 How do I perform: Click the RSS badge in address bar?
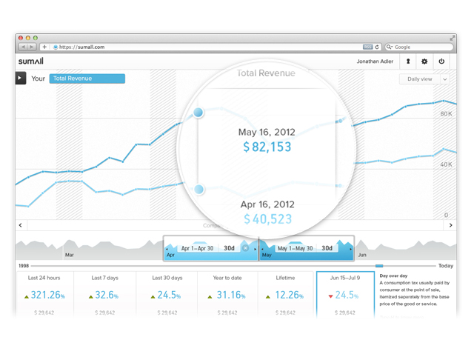[367, 47]
